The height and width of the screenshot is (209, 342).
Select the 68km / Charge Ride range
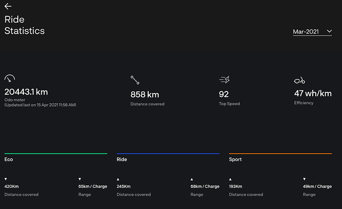pyautogui.click(x=205, y=186)
